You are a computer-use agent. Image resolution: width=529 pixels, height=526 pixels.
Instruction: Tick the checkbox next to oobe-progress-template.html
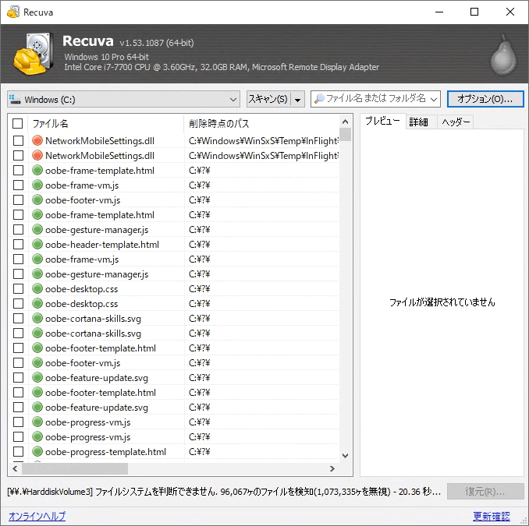18,452
